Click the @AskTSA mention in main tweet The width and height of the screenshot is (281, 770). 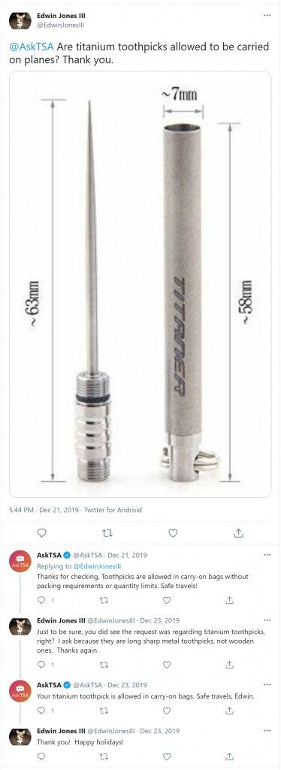[x=32, y=47]
